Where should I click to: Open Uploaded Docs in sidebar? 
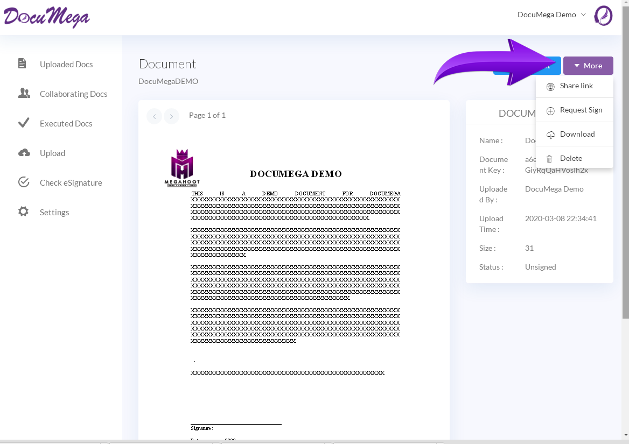tap(66, 64)
